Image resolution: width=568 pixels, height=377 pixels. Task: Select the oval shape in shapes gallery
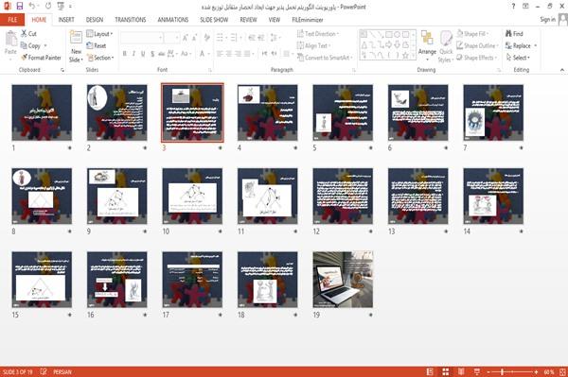tap(398, 35)
